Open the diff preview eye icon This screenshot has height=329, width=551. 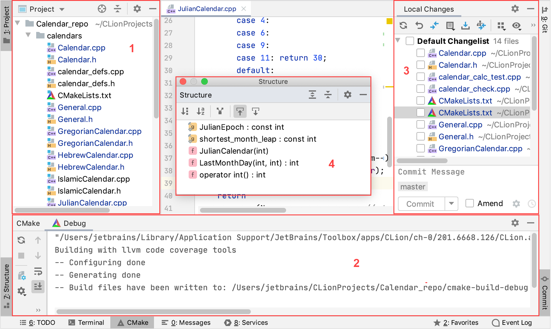[x=516, y=26]
